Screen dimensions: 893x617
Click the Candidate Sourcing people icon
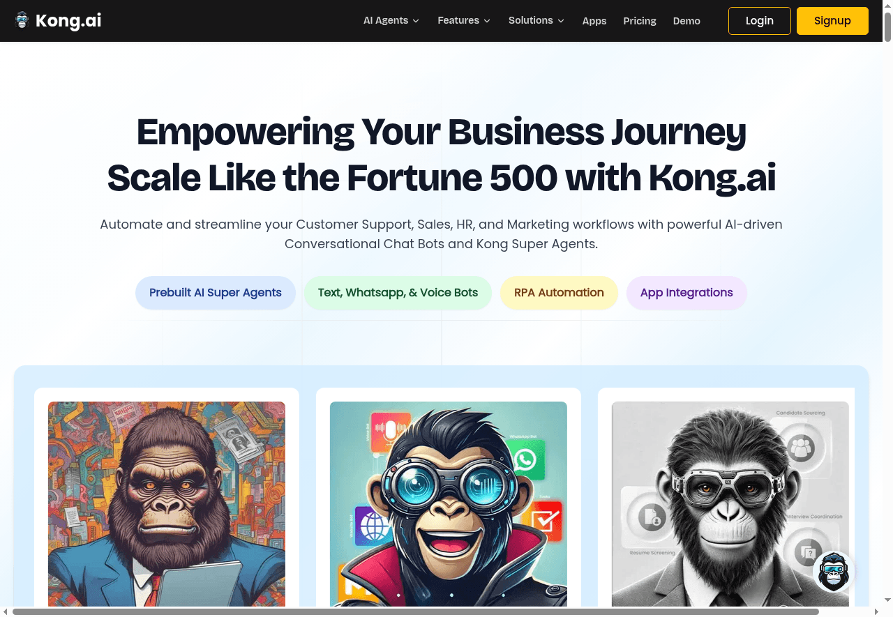point(801,447)
